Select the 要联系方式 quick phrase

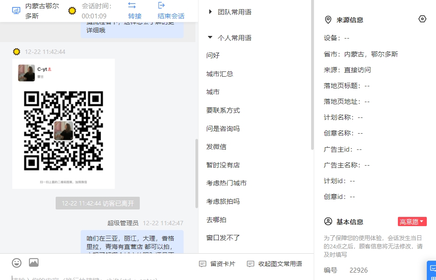click(x=223, y=110)
